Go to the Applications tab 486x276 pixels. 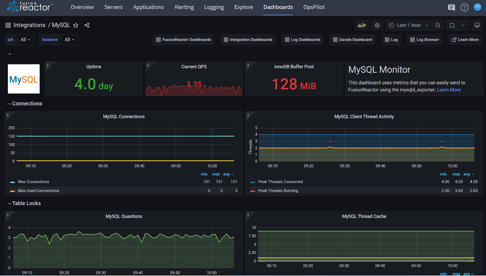149,7
